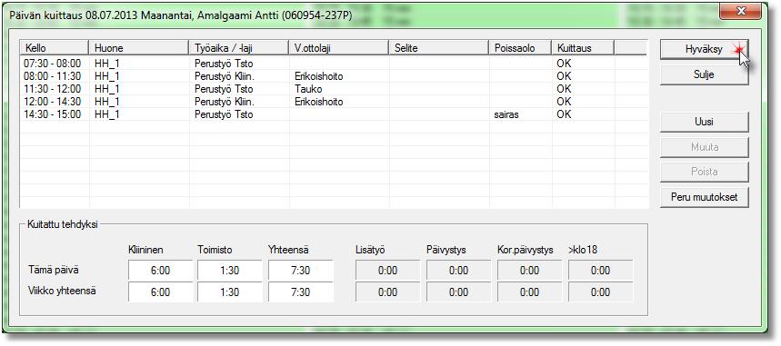Select the 14:30 - 15:00 row

(x=334, y=114)
